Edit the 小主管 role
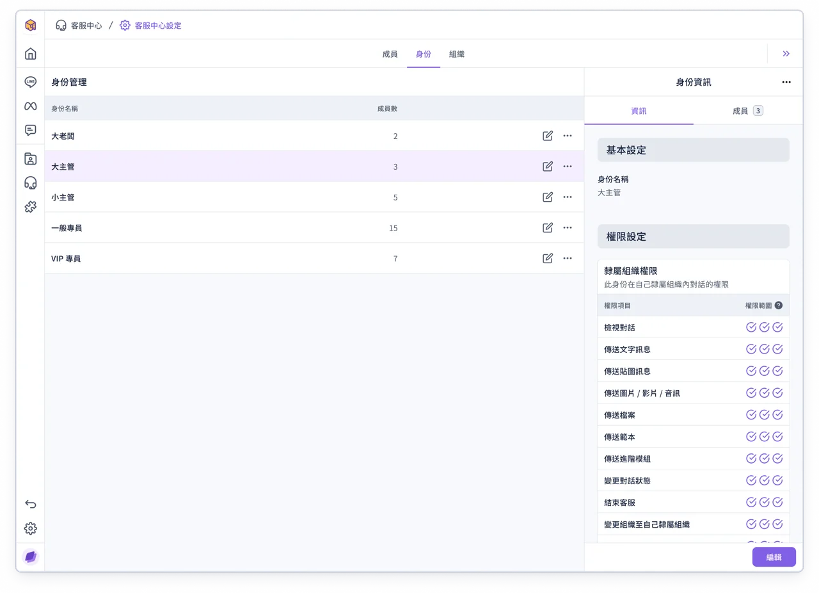The image size is (819, 593). pos(548,197)
